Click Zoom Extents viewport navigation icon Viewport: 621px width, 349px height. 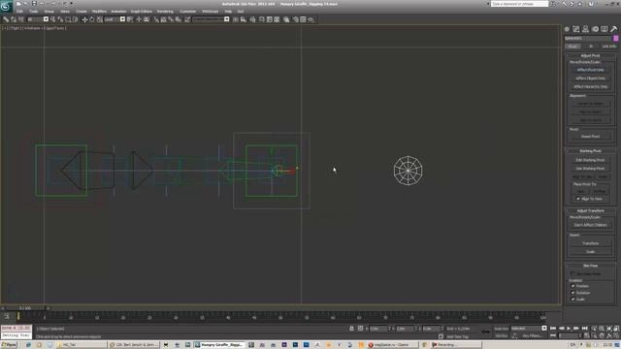(609, 329)
